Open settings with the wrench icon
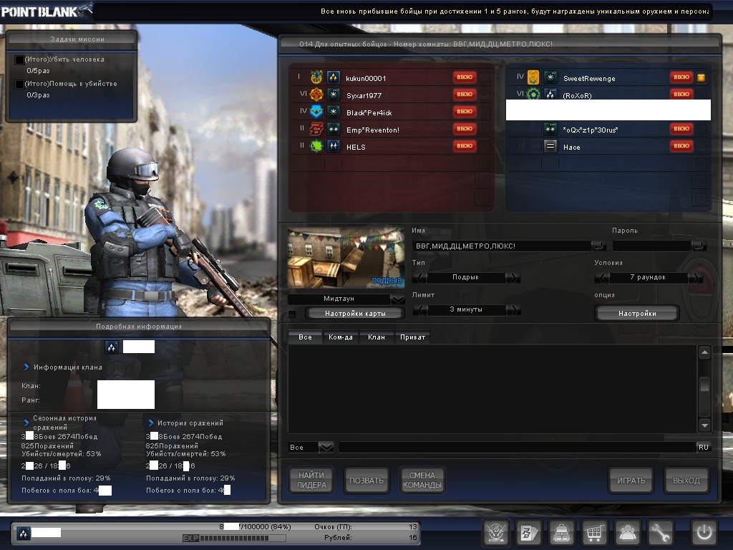The height and width of the screenshot is (550, 733). [661, 533]
